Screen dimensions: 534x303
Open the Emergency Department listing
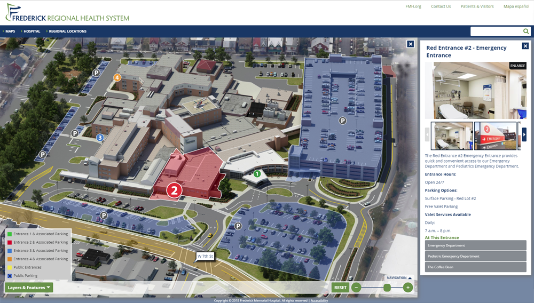tap(475, 245)
